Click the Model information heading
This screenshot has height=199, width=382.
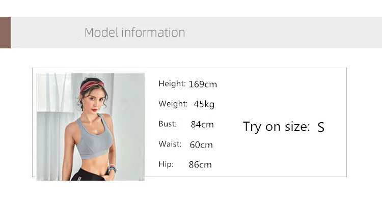click(x=135, y=33)
